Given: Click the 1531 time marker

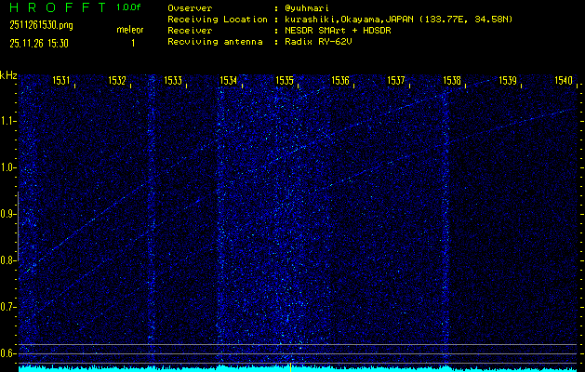Looking at the screenshot, I should click(61, 81).
